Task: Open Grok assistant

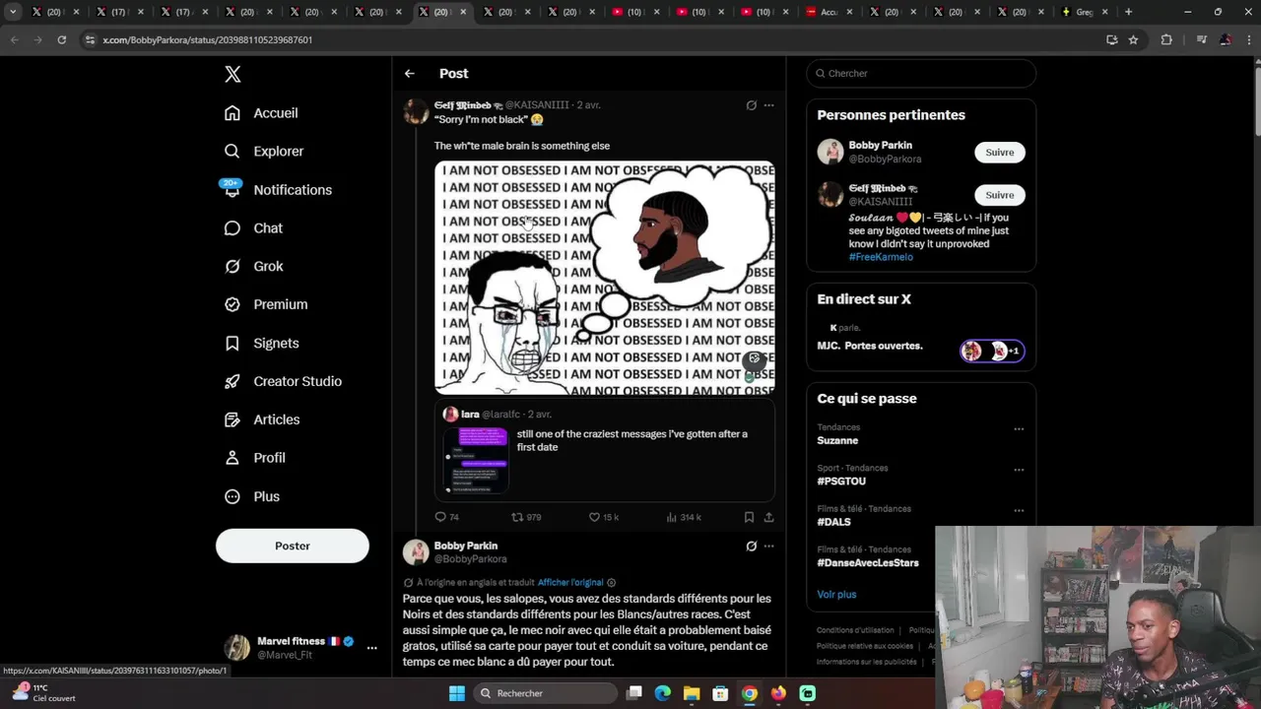Action: tap(253, 267)
